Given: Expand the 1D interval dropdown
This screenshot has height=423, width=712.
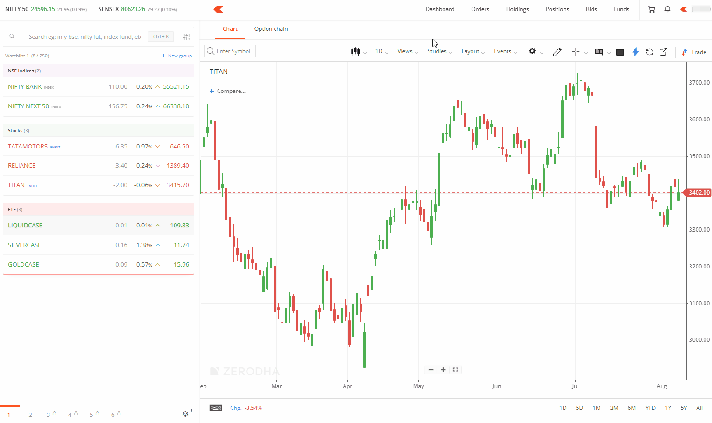Looking at the screenshot, I should (381, 51).
